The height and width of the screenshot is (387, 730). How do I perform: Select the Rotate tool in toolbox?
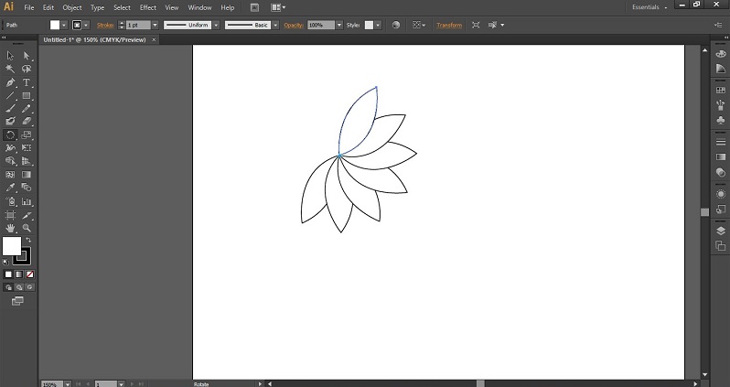[10, 134]
